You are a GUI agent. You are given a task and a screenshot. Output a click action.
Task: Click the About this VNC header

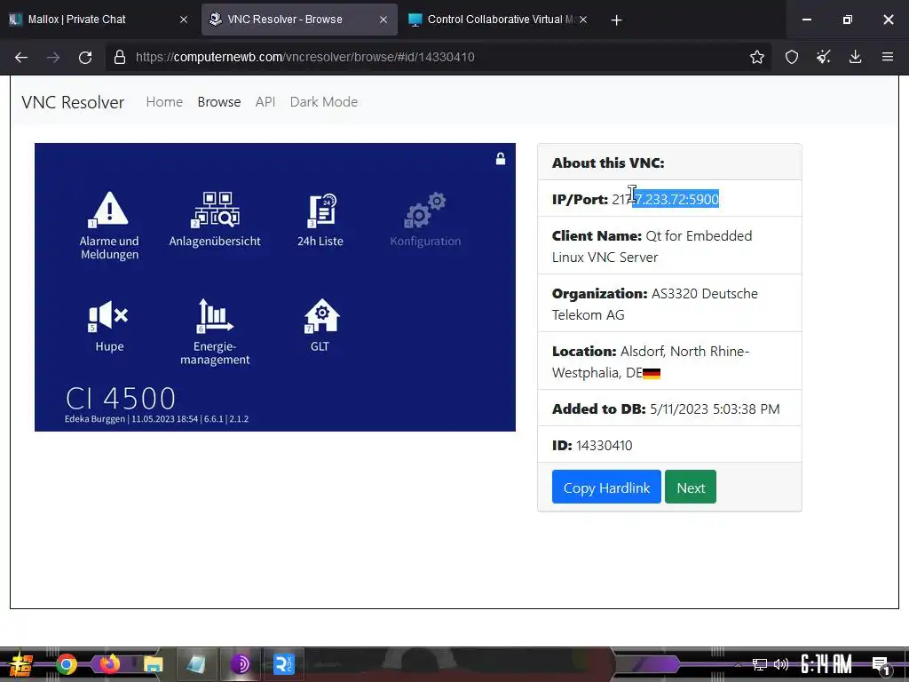click(608, 163)
